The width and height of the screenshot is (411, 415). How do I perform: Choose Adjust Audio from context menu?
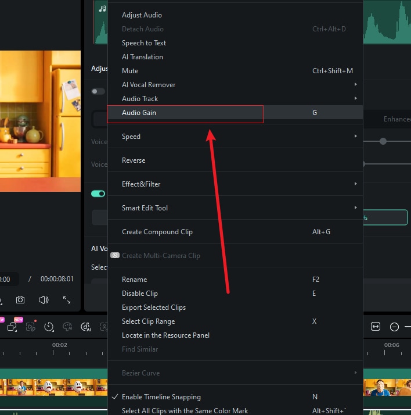(235, 15)
